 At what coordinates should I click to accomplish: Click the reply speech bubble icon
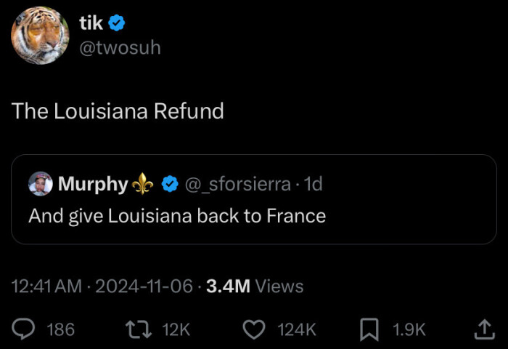click(x=24, y=329)
